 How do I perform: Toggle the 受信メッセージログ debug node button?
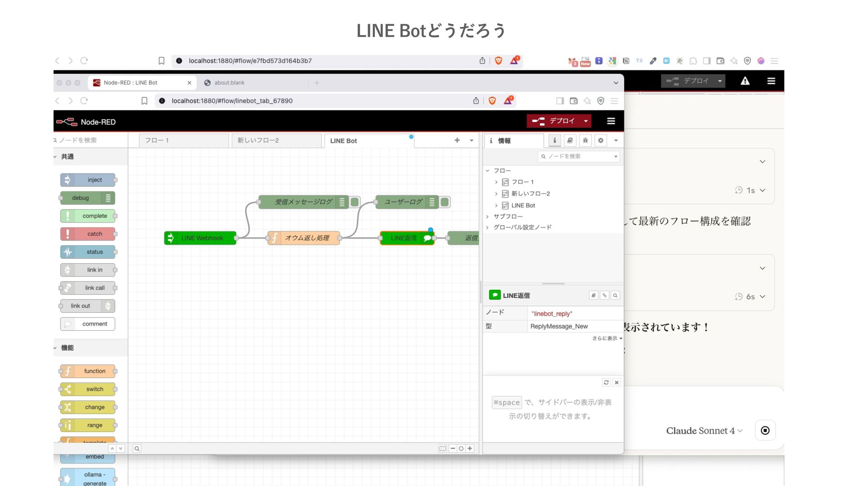355,202
